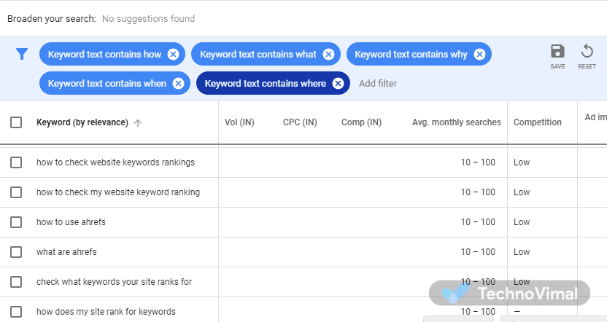The image size is (607, 322).
Task: Reset all filters with the Reset icon
Action: [x=587, y=56]
